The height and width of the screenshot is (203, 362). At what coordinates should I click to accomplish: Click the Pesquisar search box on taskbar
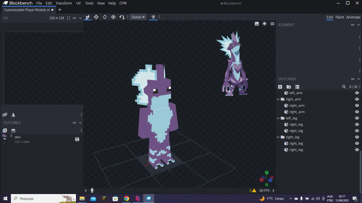(x=43, y=198)
